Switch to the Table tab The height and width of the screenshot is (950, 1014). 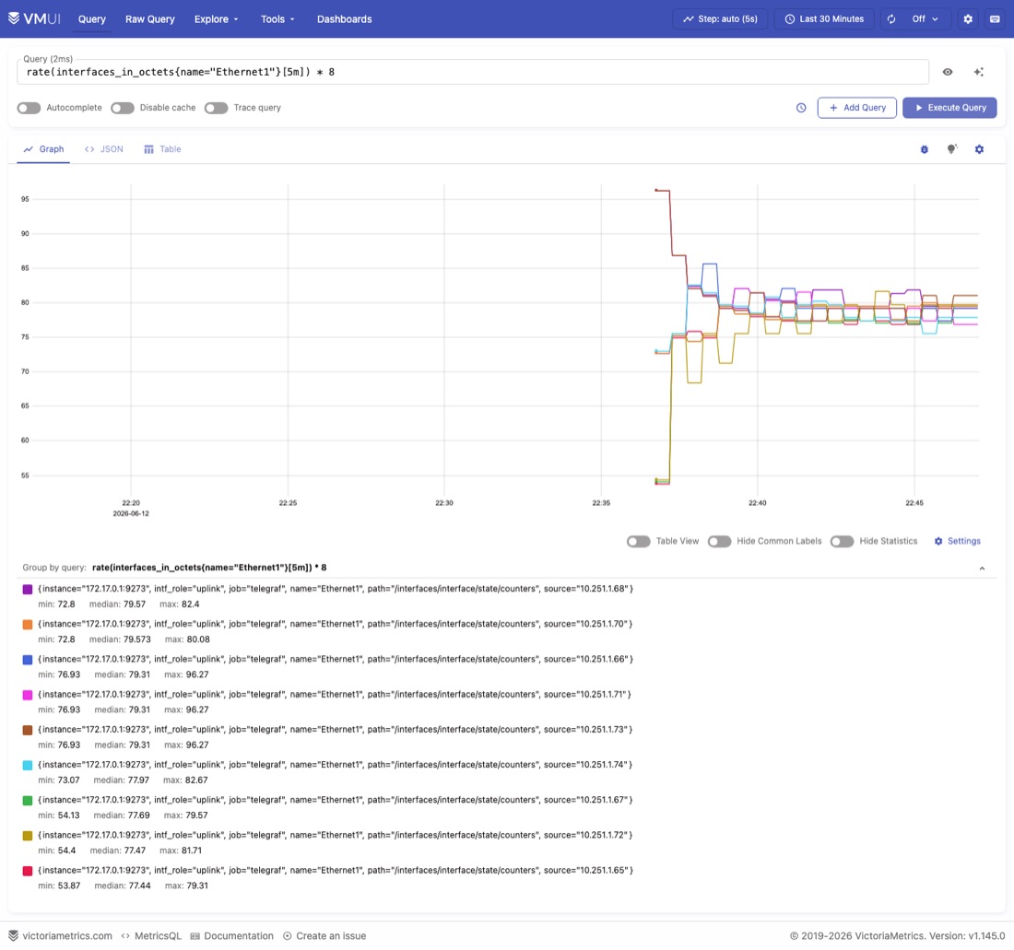pyautogui.click(x=162, y=149)
